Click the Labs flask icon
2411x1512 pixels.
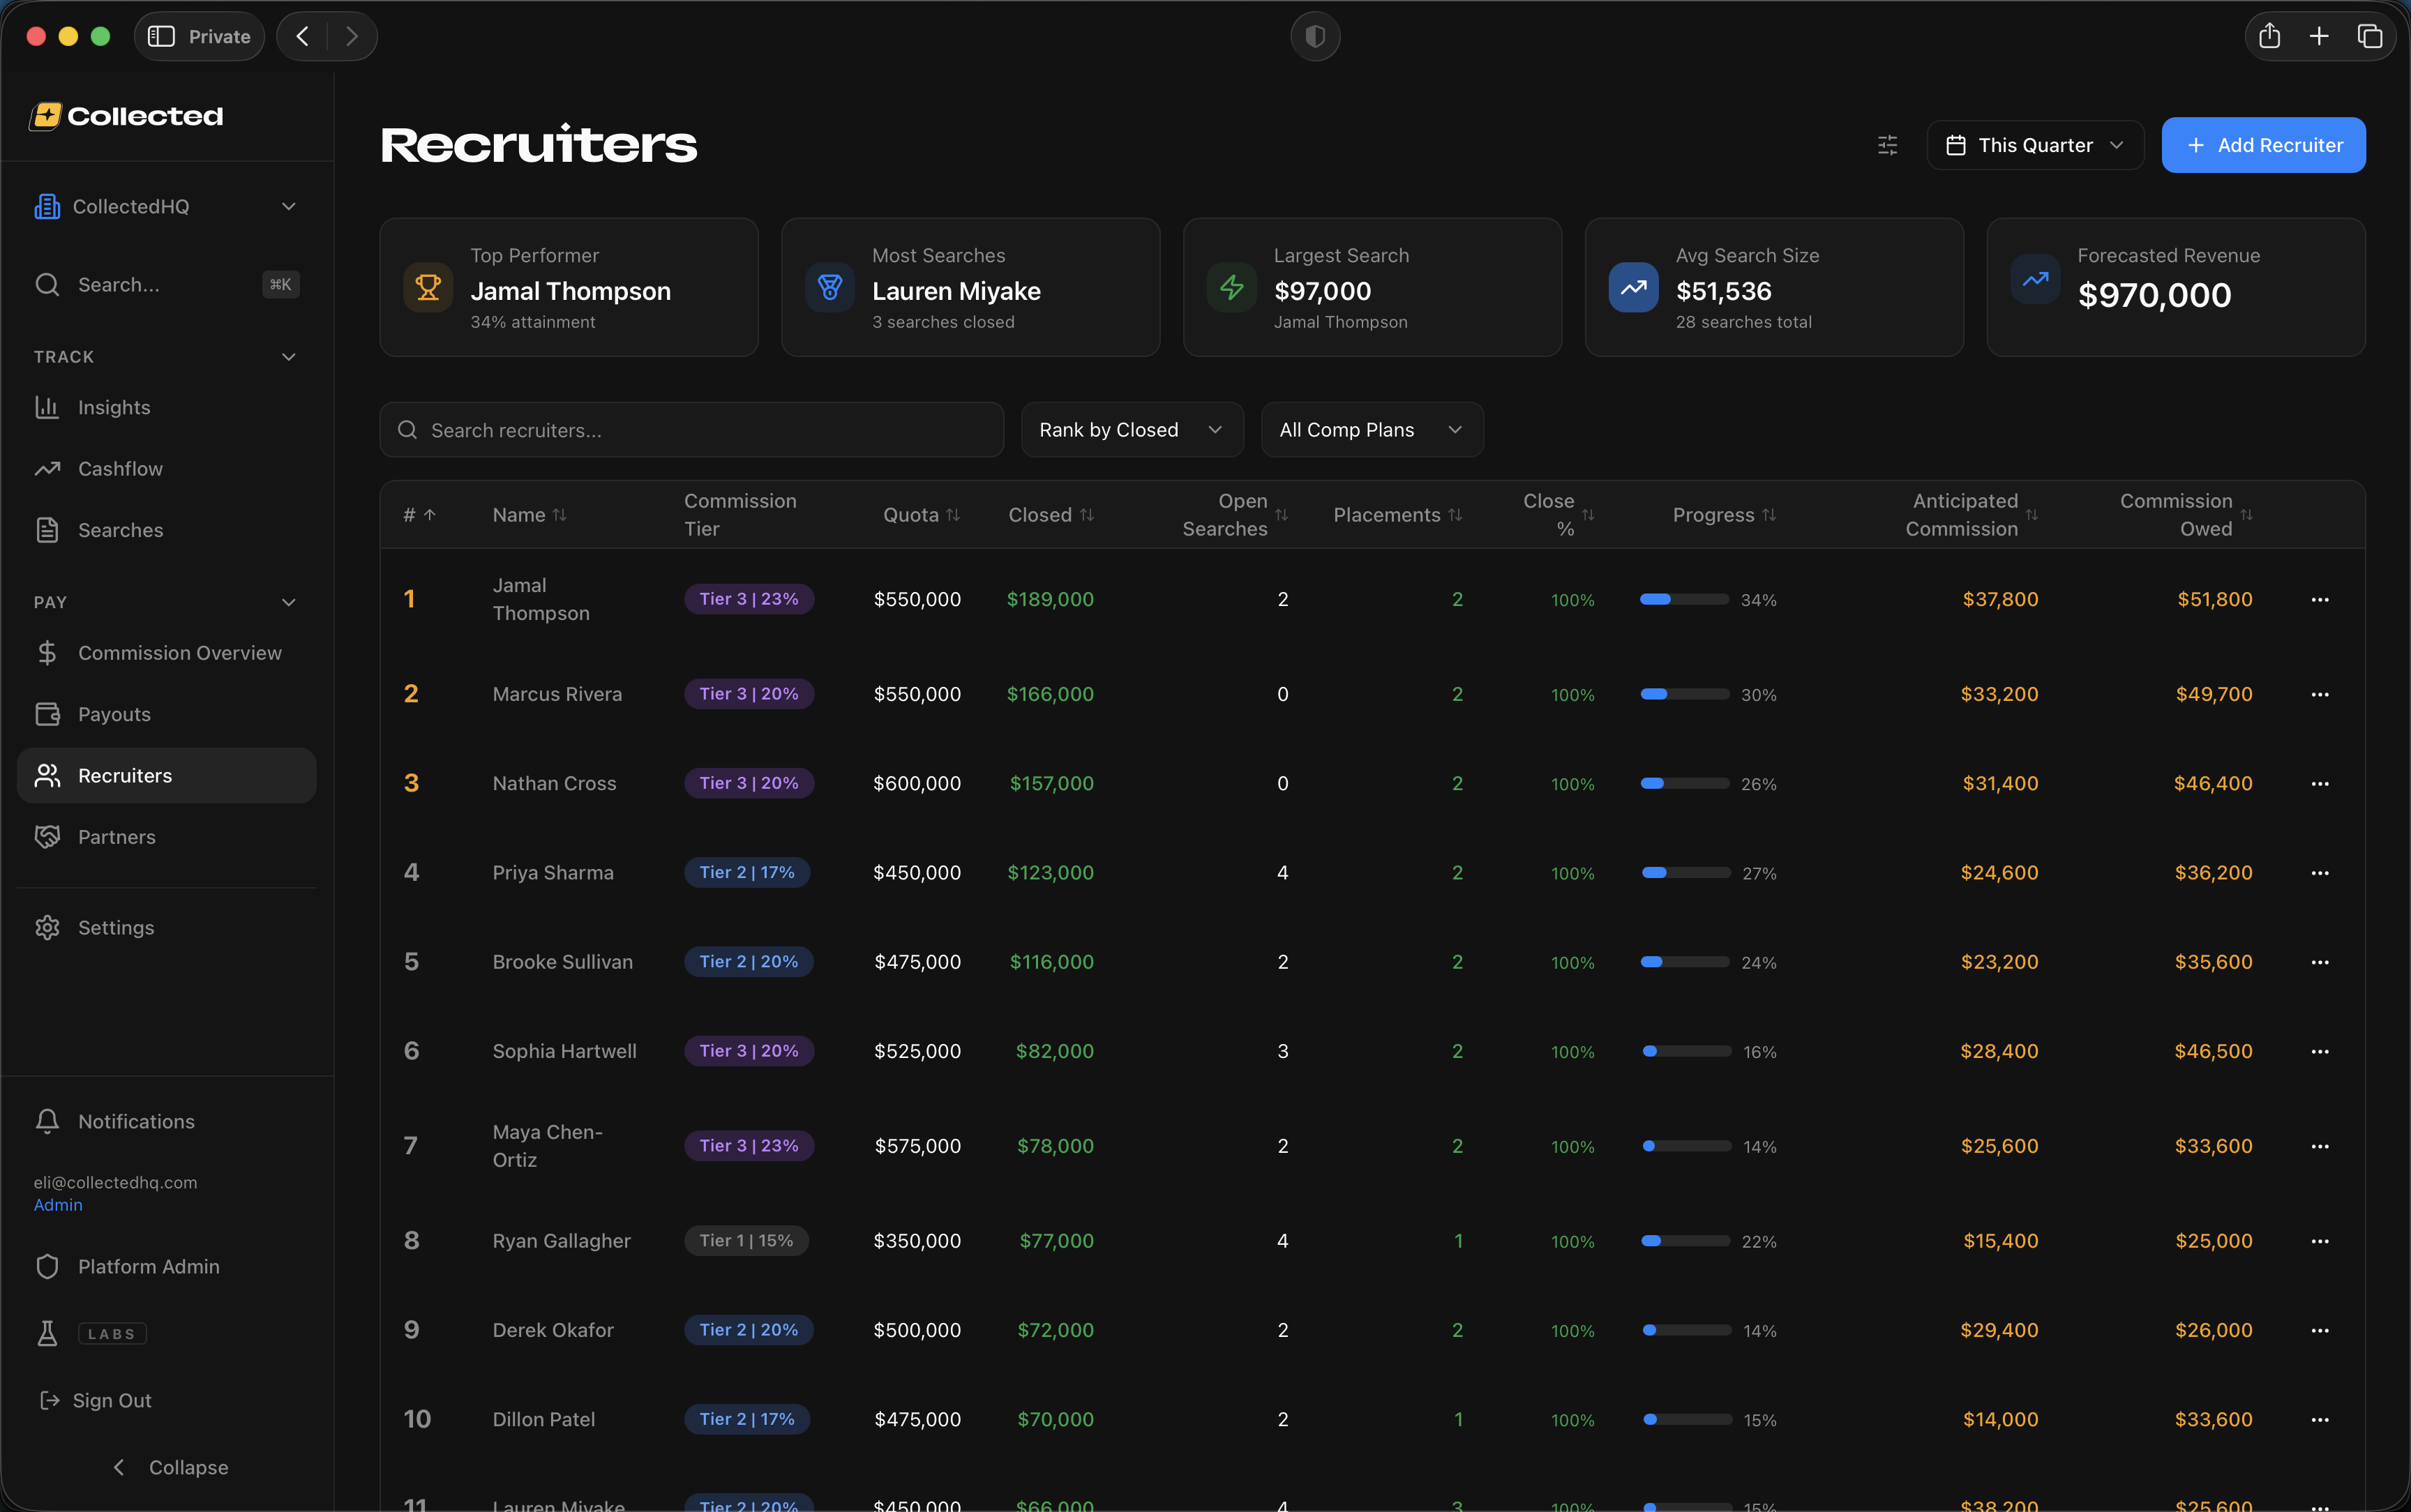coord(47,1333)
